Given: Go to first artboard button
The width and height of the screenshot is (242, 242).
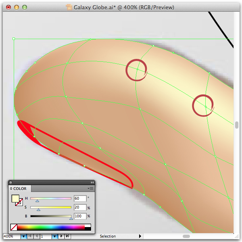Looking at the screenshot, I should click(30, 236).
